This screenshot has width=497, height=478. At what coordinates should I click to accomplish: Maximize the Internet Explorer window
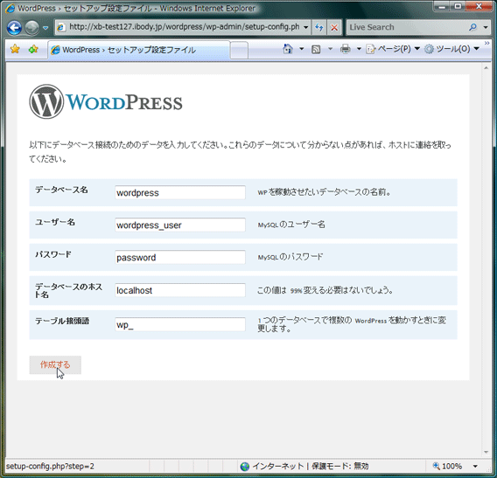458,6
